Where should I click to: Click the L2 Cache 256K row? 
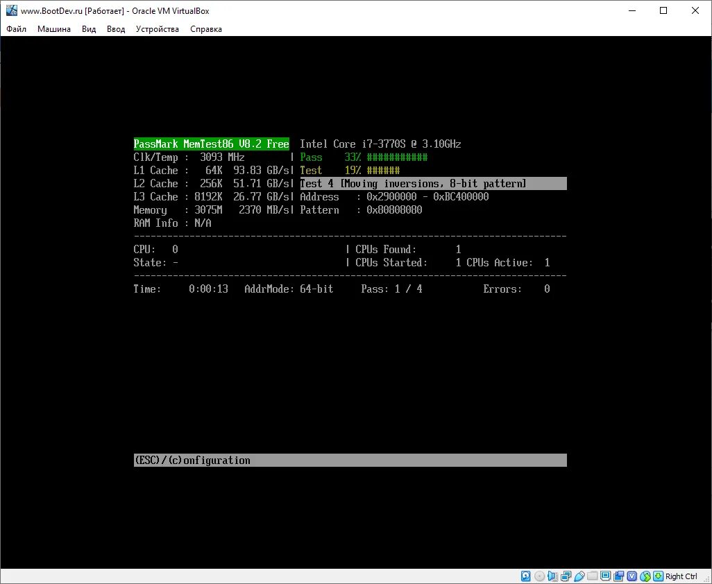(211, 183)
